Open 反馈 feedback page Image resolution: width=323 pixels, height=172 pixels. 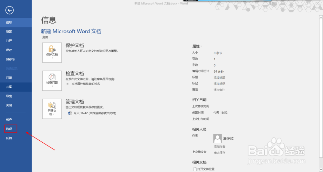click(x=16, y=138)
